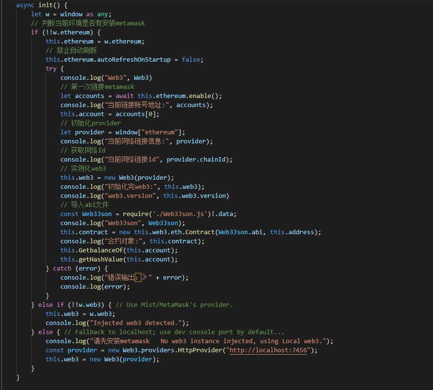Click 'this.GetbalanceOf(this.account);' line
The image size is (433, 390).
(119, 250)
